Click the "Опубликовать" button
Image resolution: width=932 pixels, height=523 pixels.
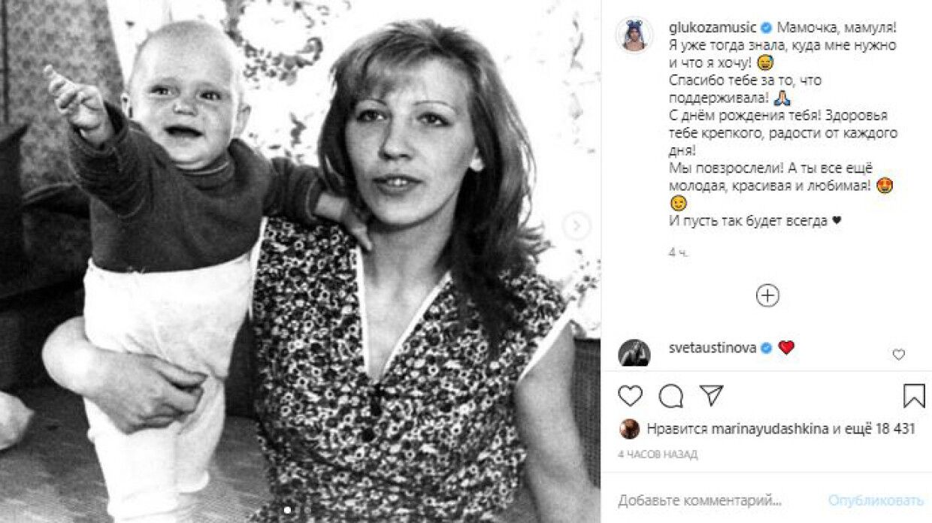(876, 500)
